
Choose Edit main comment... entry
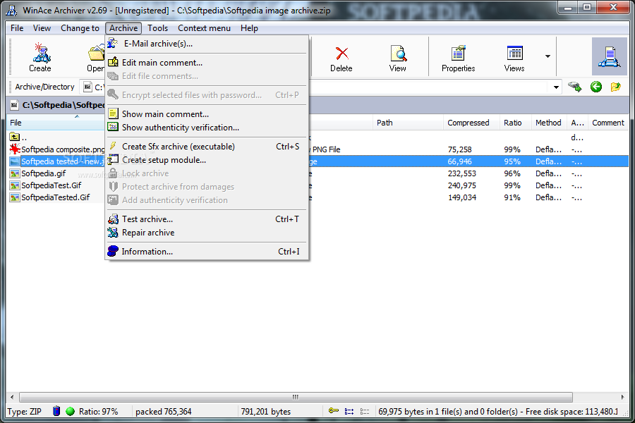pos(207,62)
